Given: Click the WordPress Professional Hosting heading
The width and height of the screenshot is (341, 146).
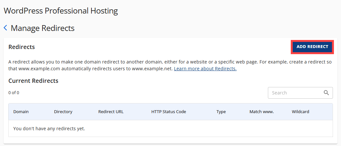Looking at the screenshot, I should point(61,11).
